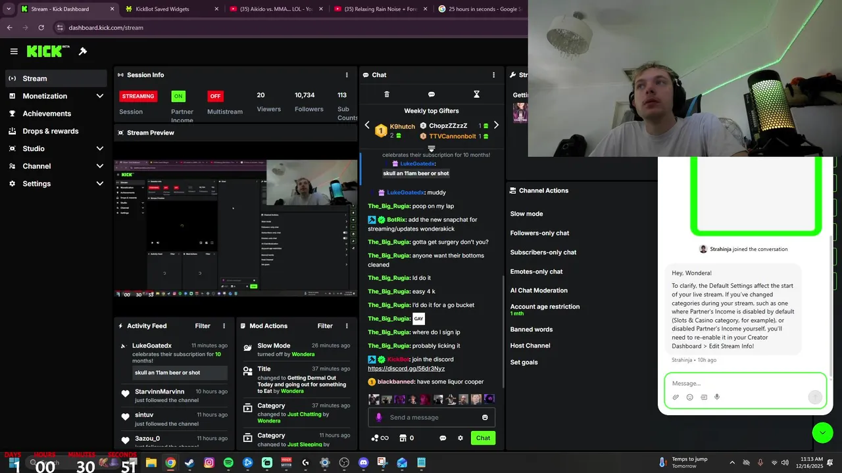842x473 pixels.
Task: Open File Explorer from the taskbar
Action: (x=151, y=462)
